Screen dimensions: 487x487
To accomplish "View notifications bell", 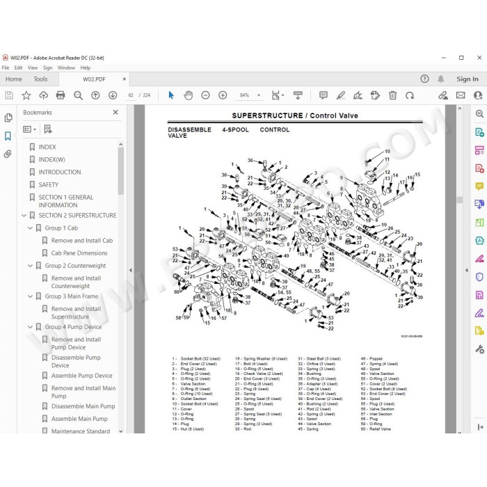I will tap(440, 79).
